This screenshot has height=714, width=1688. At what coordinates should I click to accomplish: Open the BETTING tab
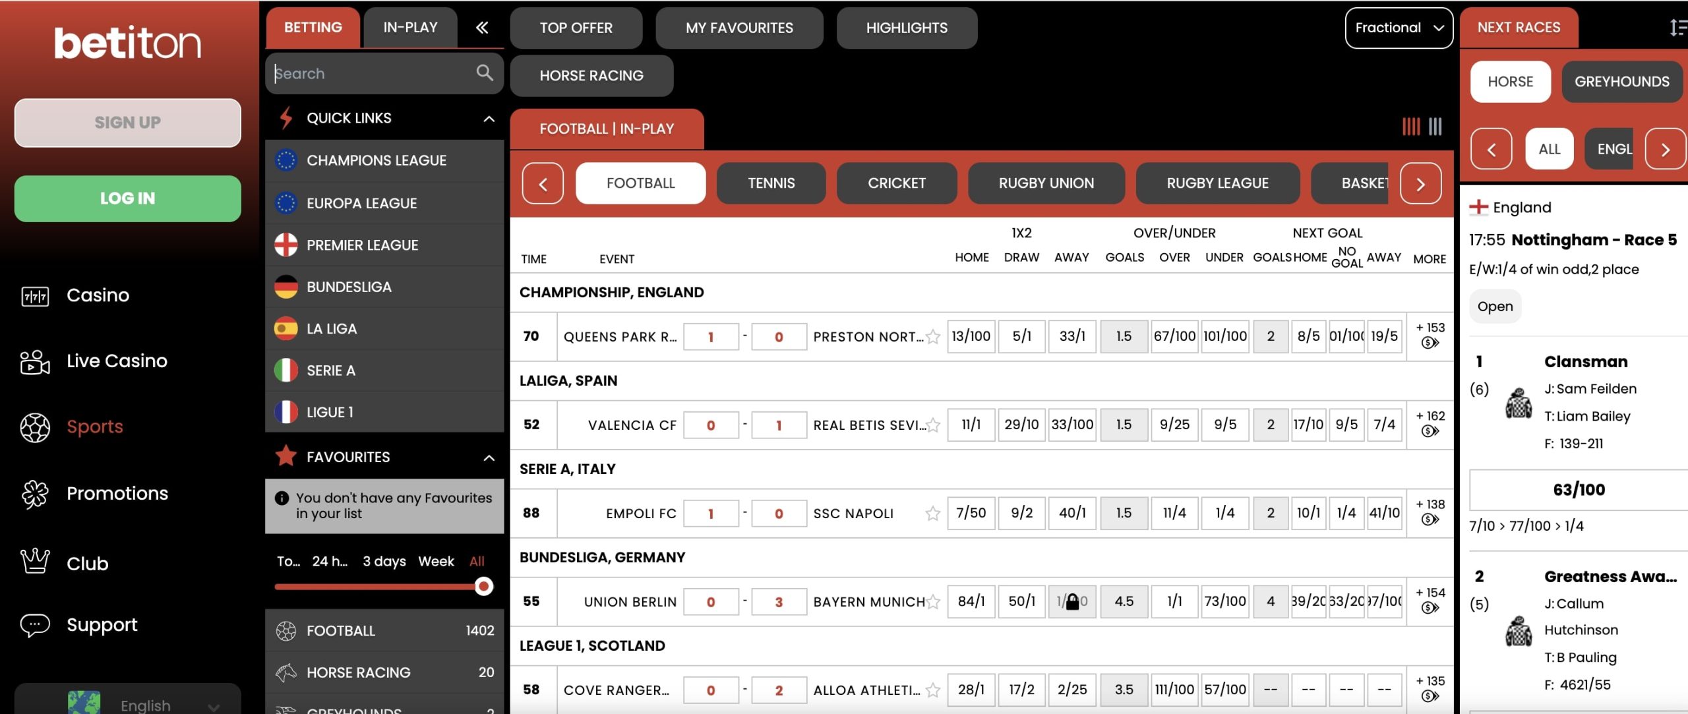[313, 28]
